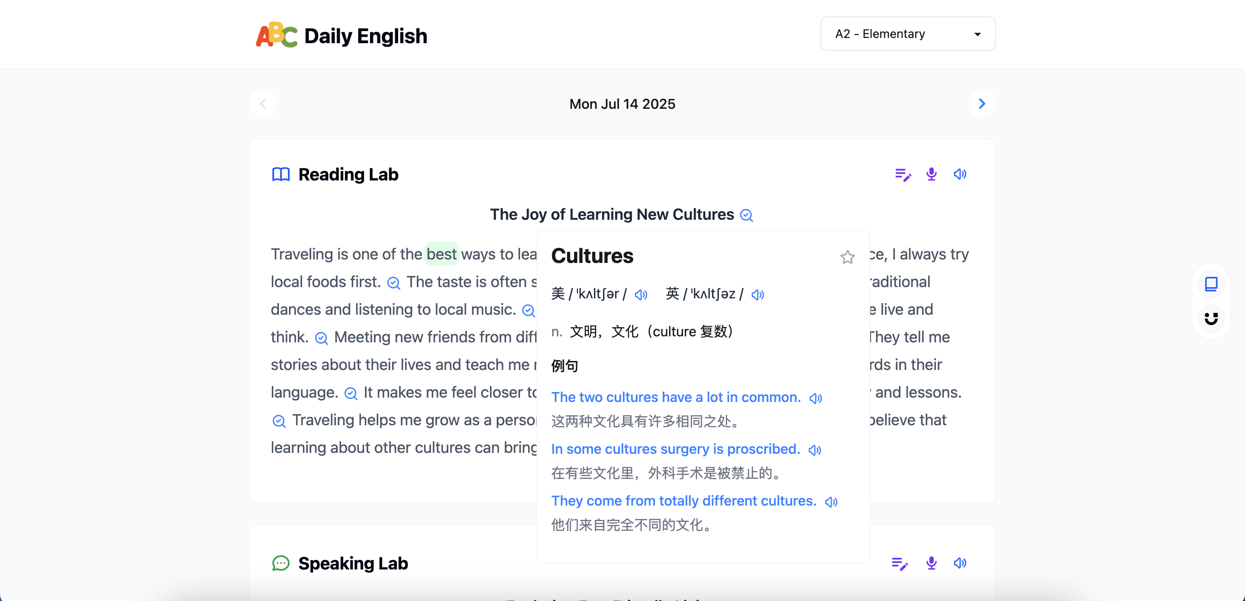The width and height of the screenshot is (1245, 601).
Task: Open the Reading Lab writing practice icon
Action: pos(902,174)
